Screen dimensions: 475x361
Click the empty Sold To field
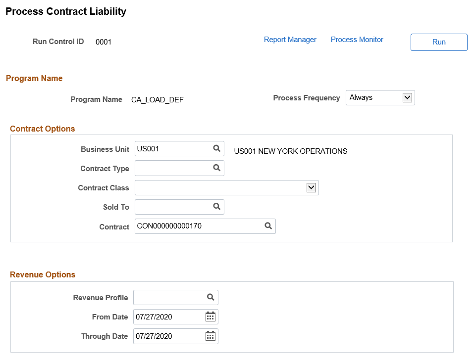171,207
